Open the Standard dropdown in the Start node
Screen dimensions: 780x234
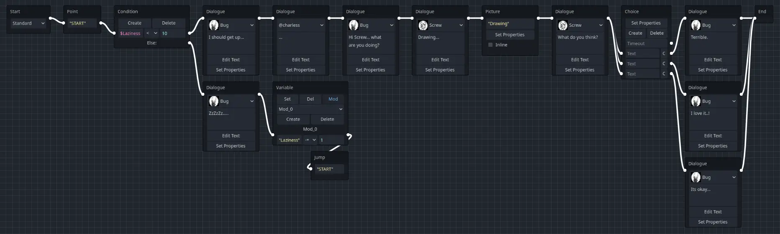point(28,23)
